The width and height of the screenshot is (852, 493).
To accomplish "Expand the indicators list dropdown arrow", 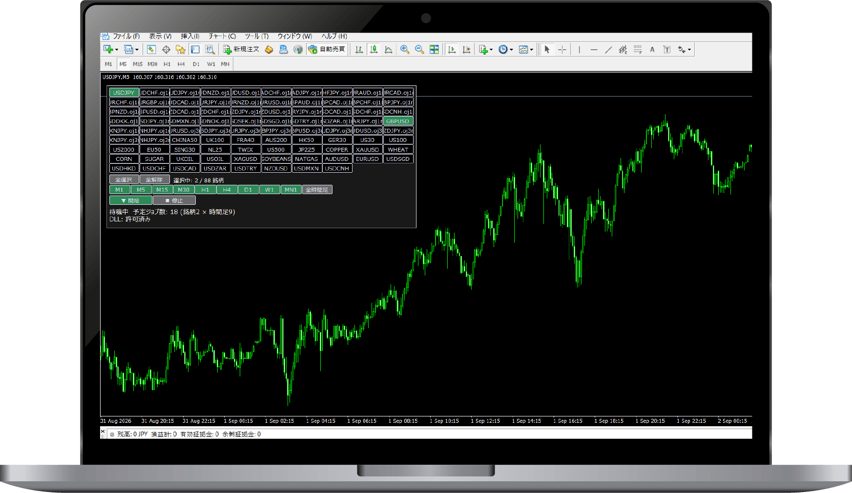I will click(491, 50).
